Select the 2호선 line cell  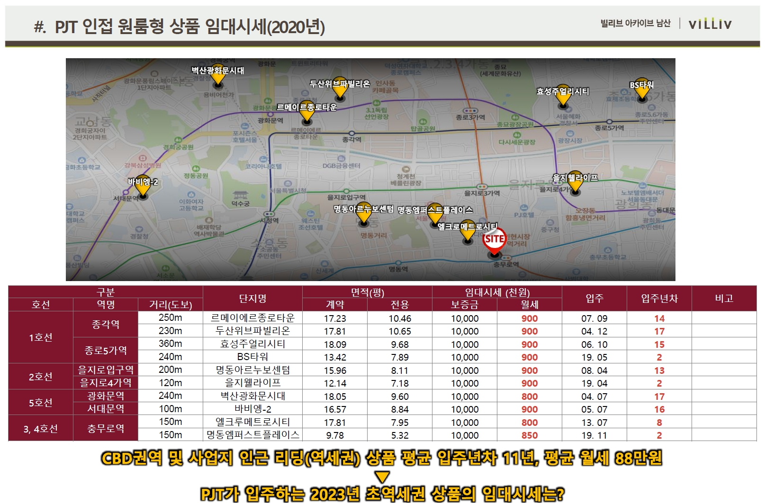[x=41, y=377]
